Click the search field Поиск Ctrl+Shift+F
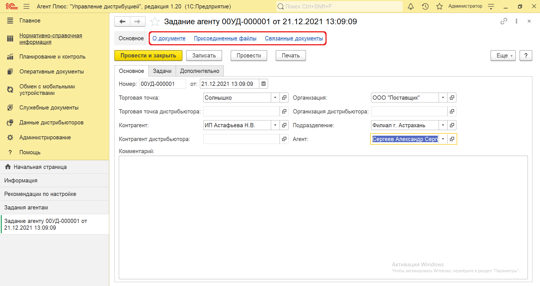Image resolution: width=540 pixels, height=286 pixels. (x=339, y=6)
